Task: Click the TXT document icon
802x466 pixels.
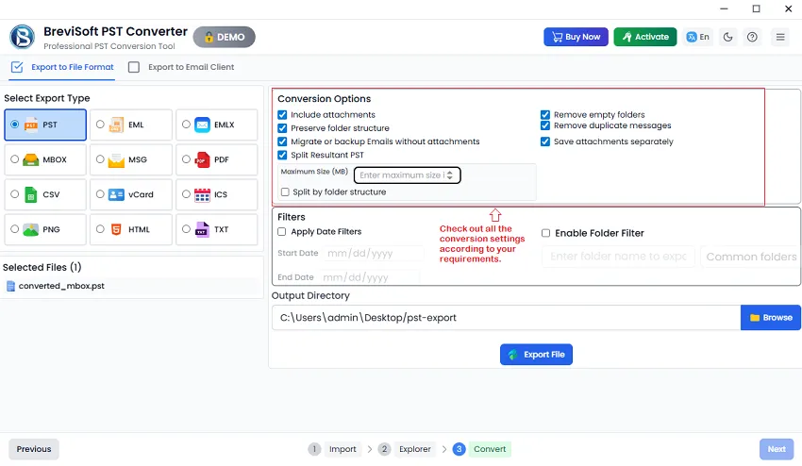Action: tap(203, 229)
